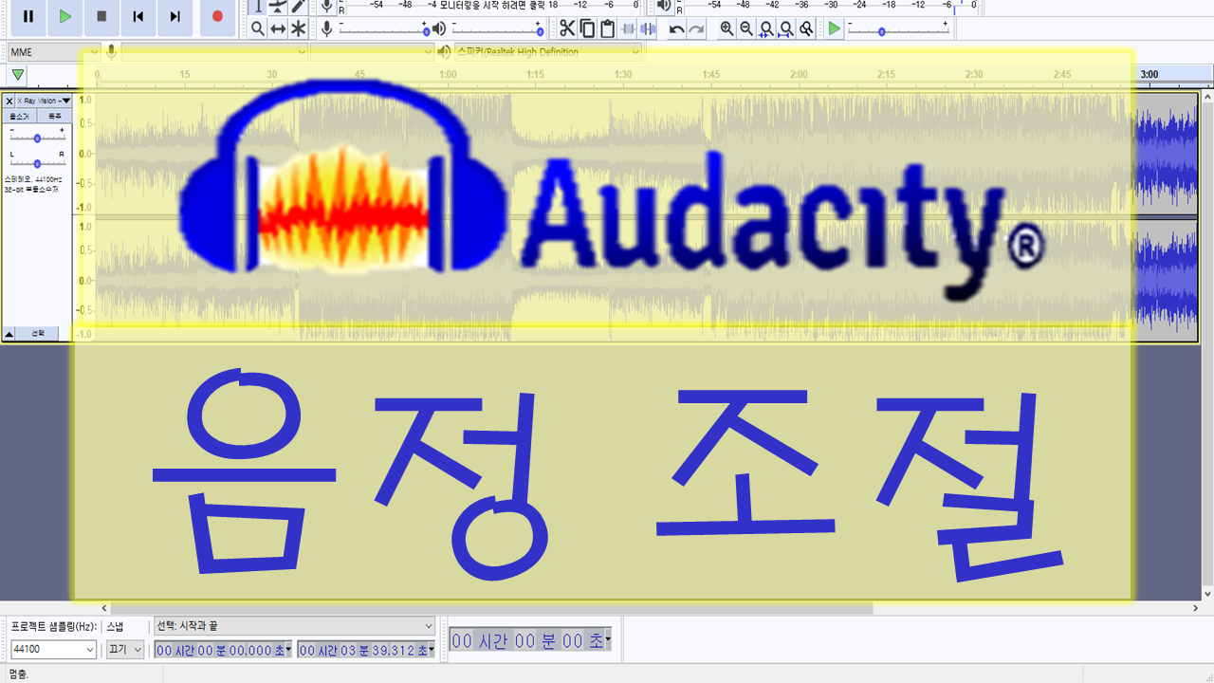
Task: Start recording with the red Record button
Action: [x=217, y=16]
